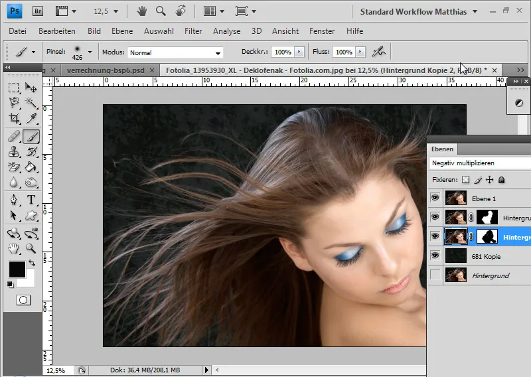The width and height of the screenshot is (531, 377).
Task: Toggle Quick Mask mode
Action: point(23,300)
